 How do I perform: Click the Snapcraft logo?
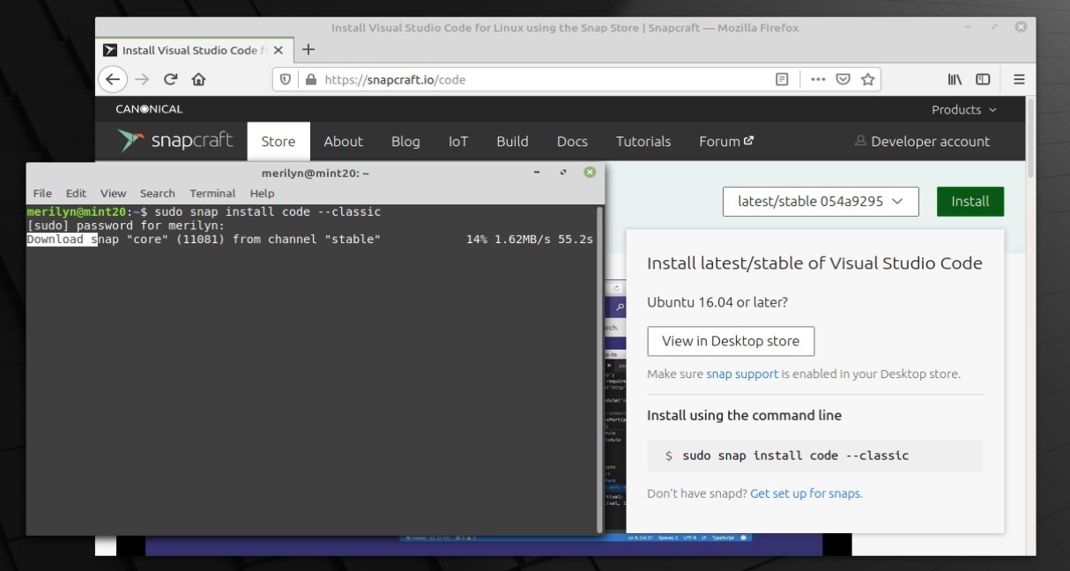click(175, 141)
